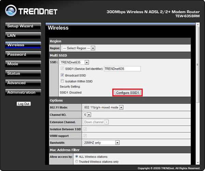
Task: Open the Advanced settings menu
Action: pos(23,83)
